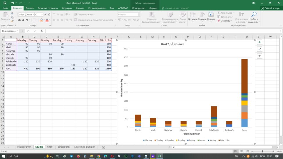Switch to the Histogramm sheet tab

pos(24,147)
